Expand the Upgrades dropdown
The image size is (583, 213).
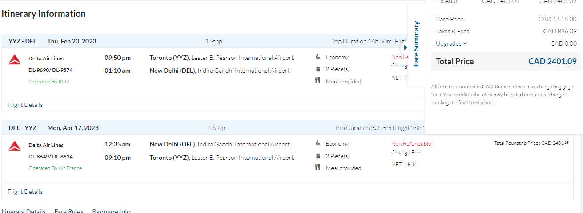click(x=451, y=43)
